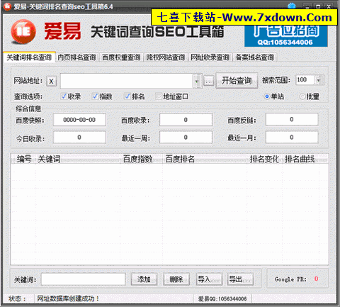Switch to the 内页排名查询 tab
The width and height of the screenshot is (340, 307).
point(76,57)
